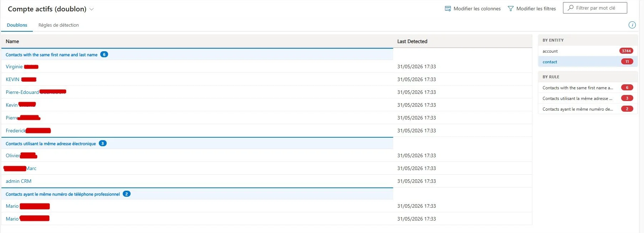Open the admin CRM contact
644x233 pixels.
click(x=19, y=181)
